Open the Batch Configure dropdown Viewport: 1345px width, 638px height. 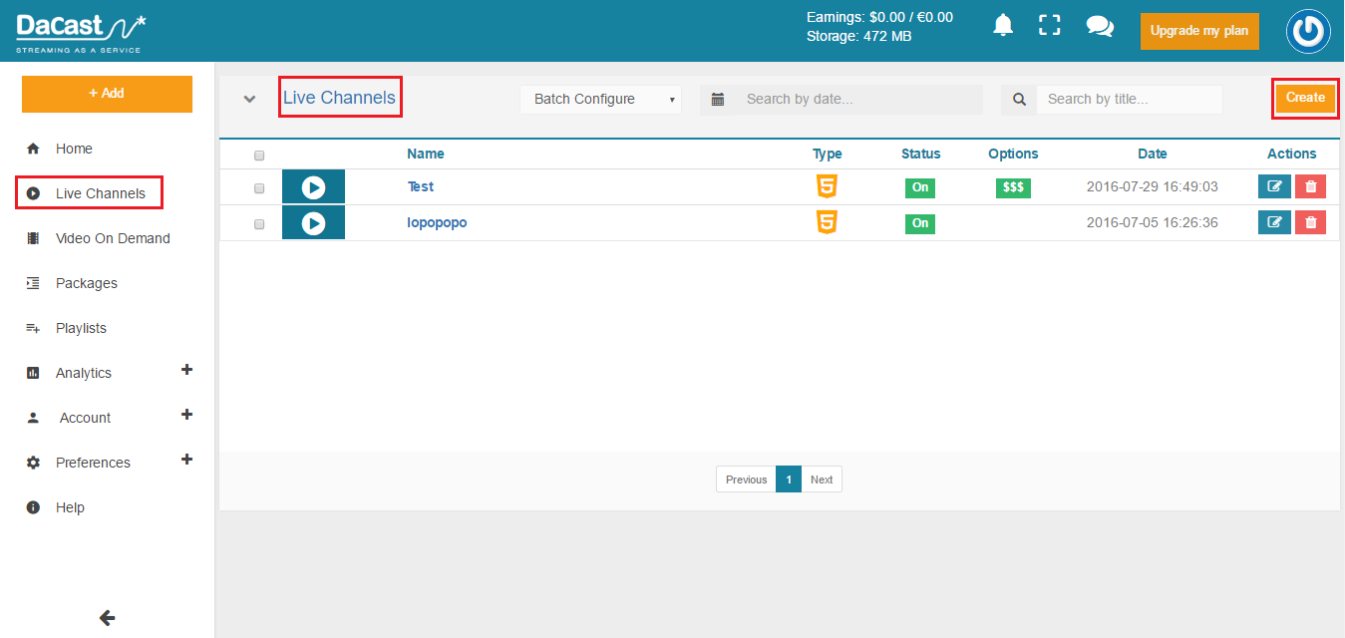tap(600, 100)
